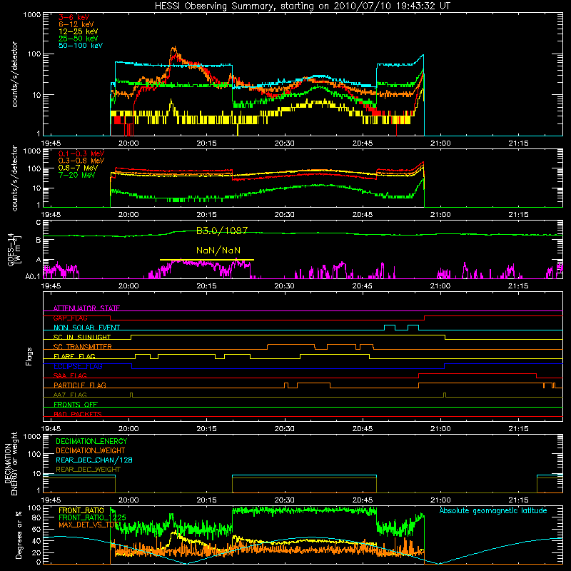Click the DECIMATION ENERGY or weight axis title
This screenshot has width=571, height=571.
point(11,463)
